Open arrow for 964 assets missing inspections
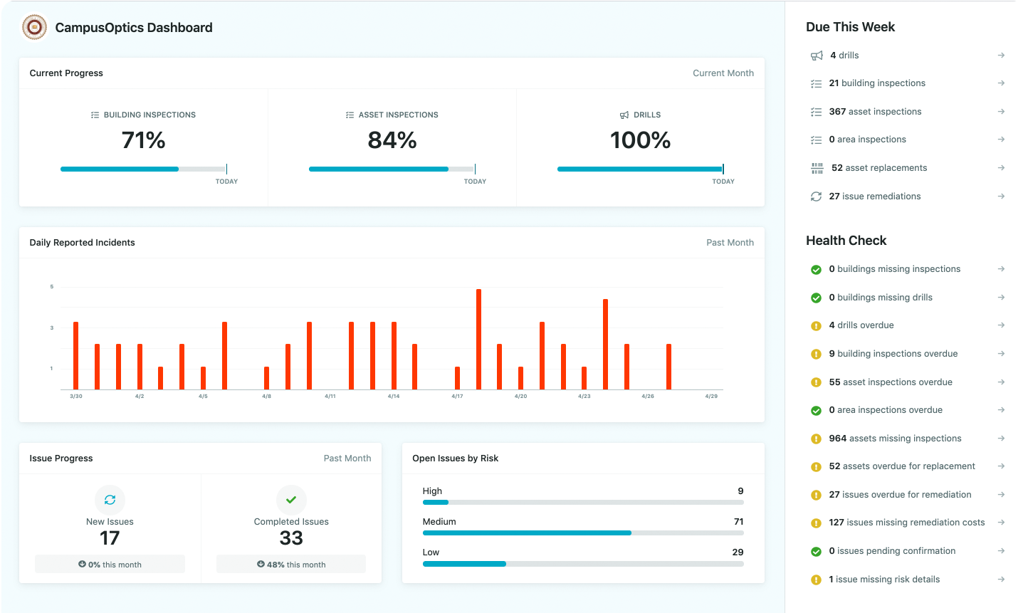The height and width of the screenshot is (613, 1028). click(1001, 439)
